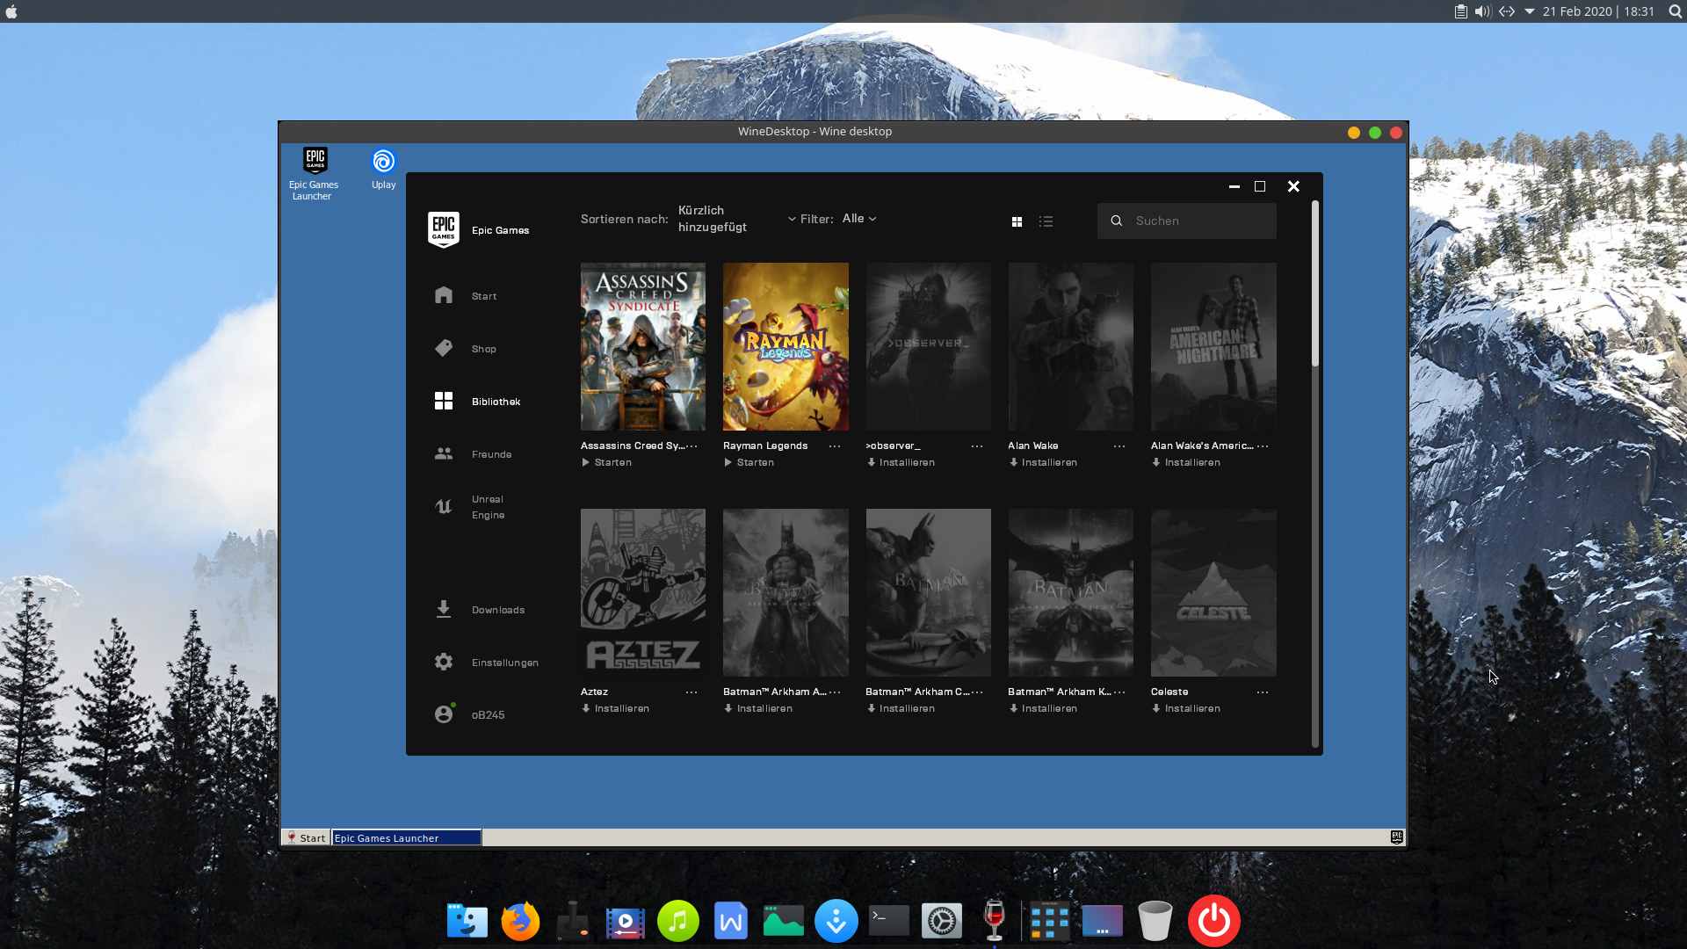Install Alan Wake

coord(1043,462)
